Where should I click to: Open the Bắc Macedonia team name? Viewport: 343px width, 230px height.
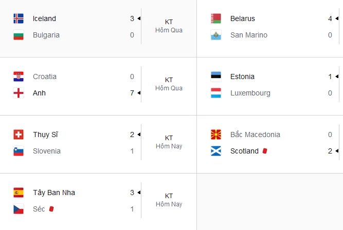point(255,135)
